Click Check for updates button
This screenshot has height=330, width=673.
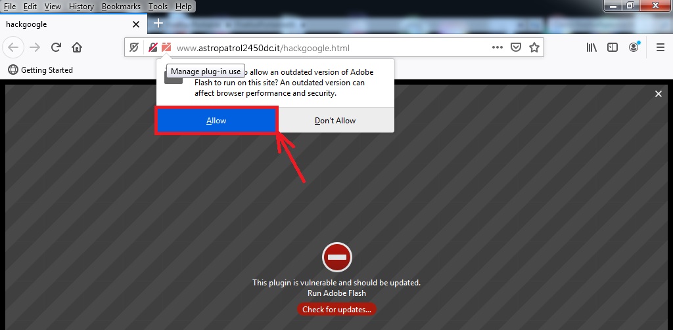coord(336,310)
